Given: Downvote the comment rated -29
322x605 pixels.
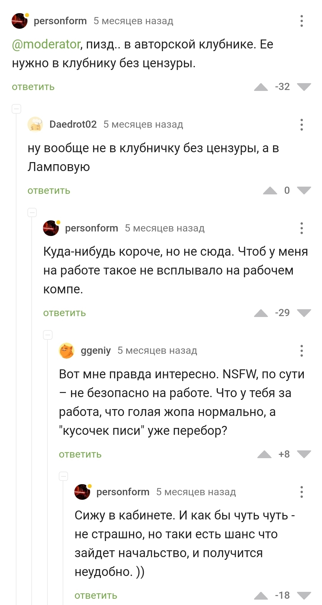Looking at the screenshot, I should point(304,313).
